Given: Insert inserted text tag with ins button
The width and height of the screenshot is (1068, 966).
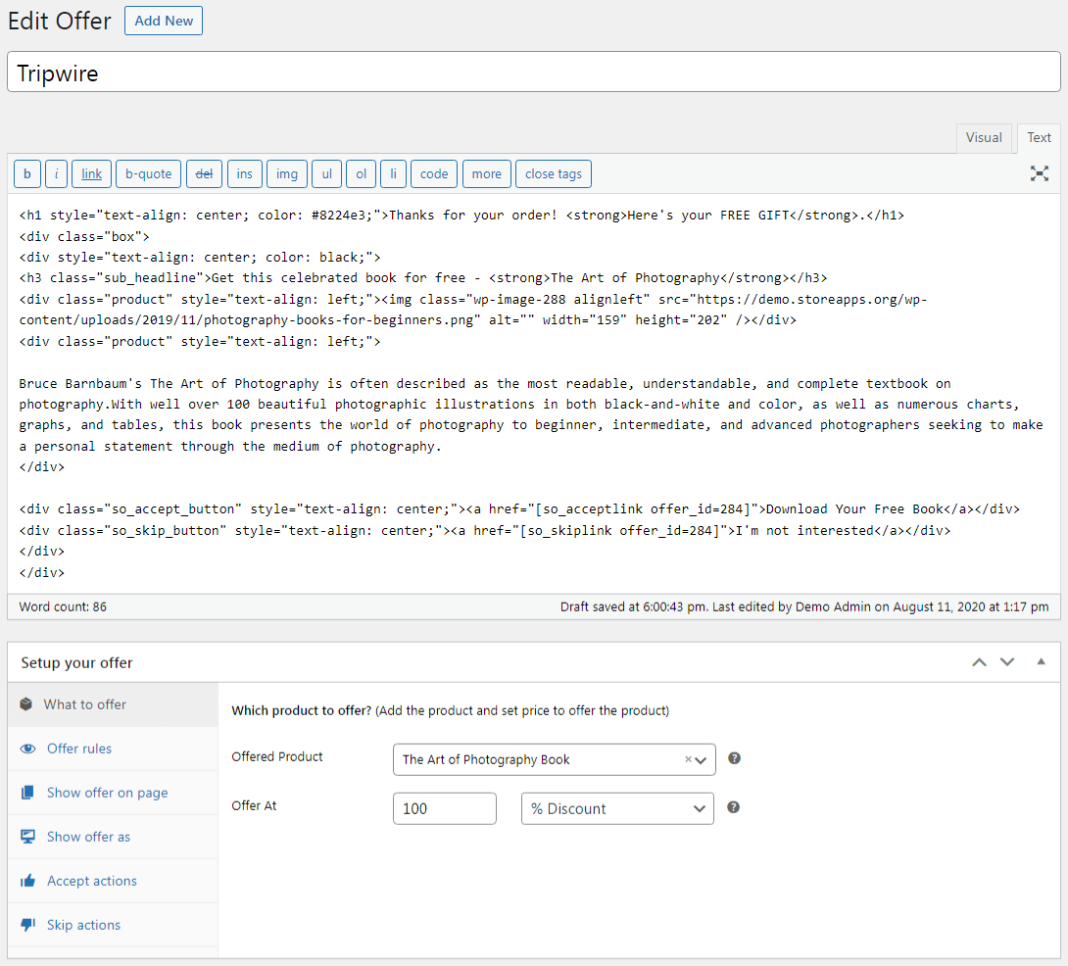Looking at the screenshot, I should pyautogui.click(x=245, y=173).
